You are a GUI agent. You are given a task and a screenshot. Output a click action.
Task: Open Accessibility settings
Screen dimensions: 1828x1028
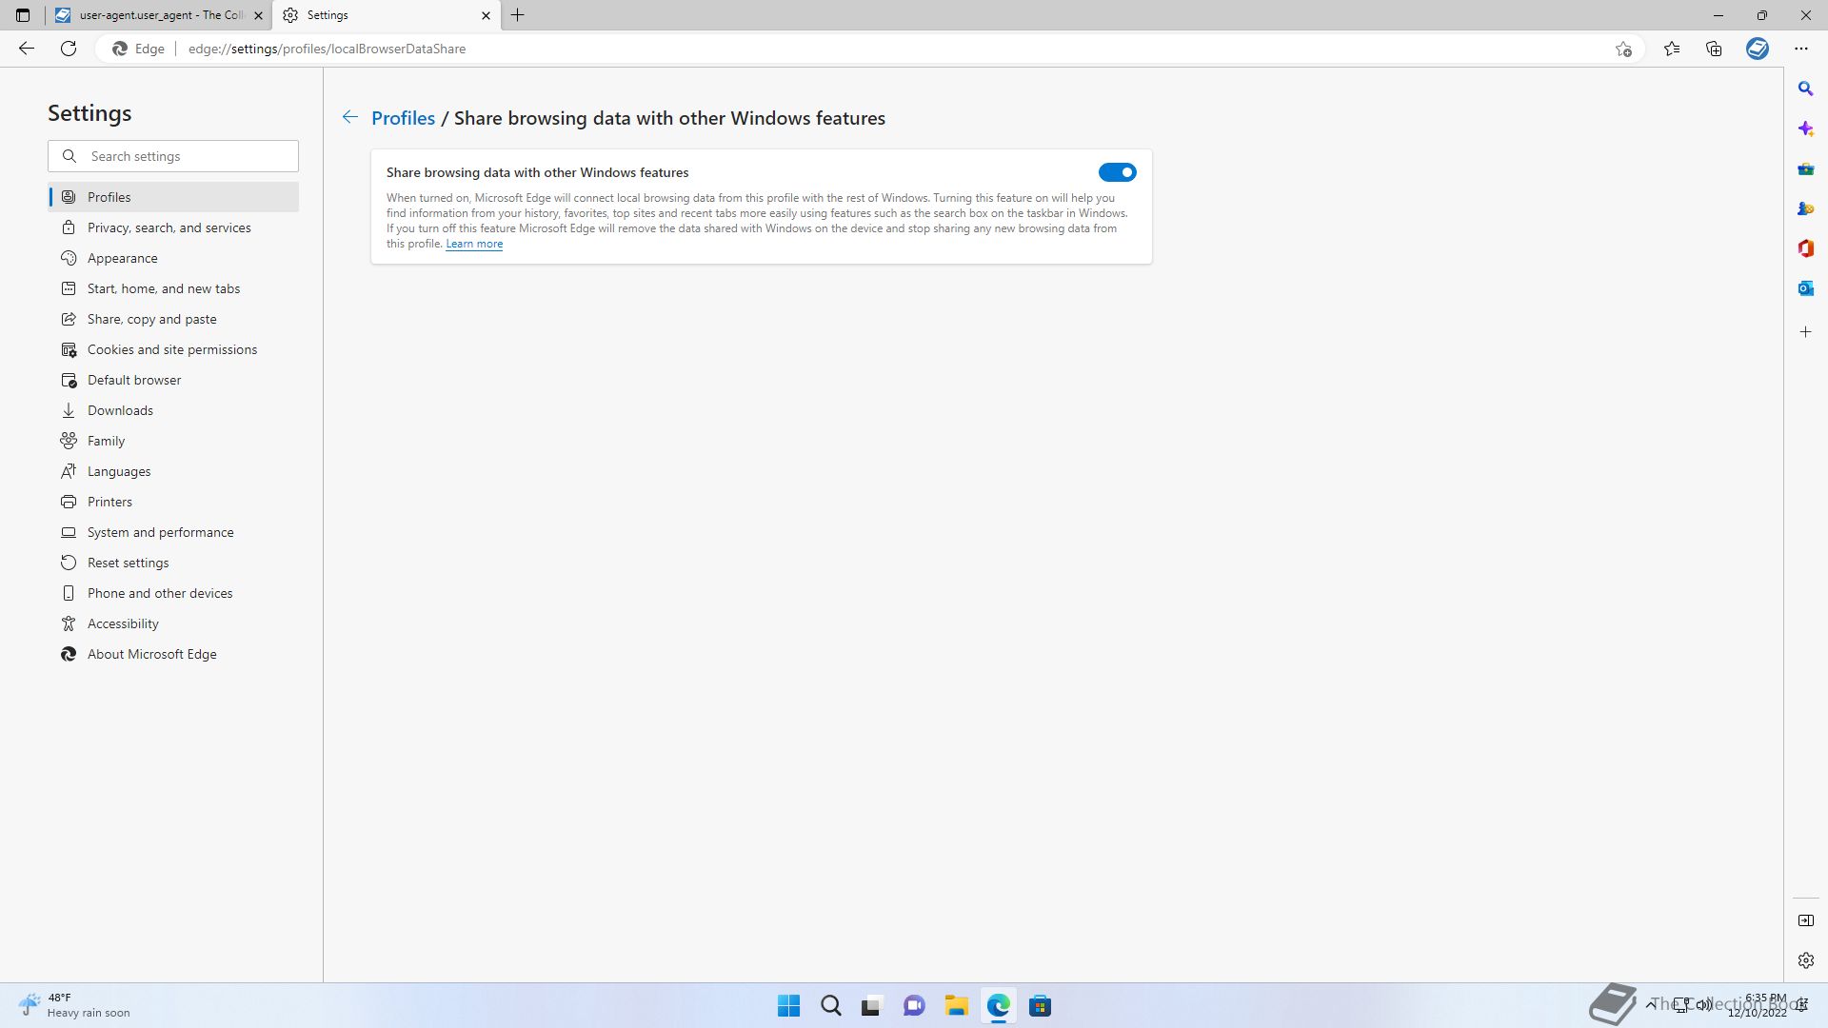173,623
